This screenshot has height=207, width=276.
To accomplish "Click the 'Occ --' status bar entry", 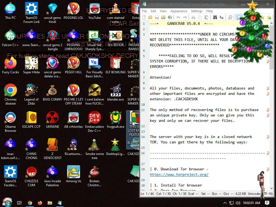I will [228, 194].
